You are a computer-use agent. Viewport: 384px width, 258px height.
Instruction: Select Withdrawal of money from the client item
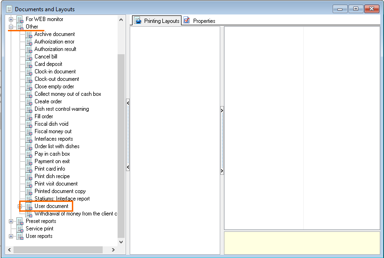76,214
